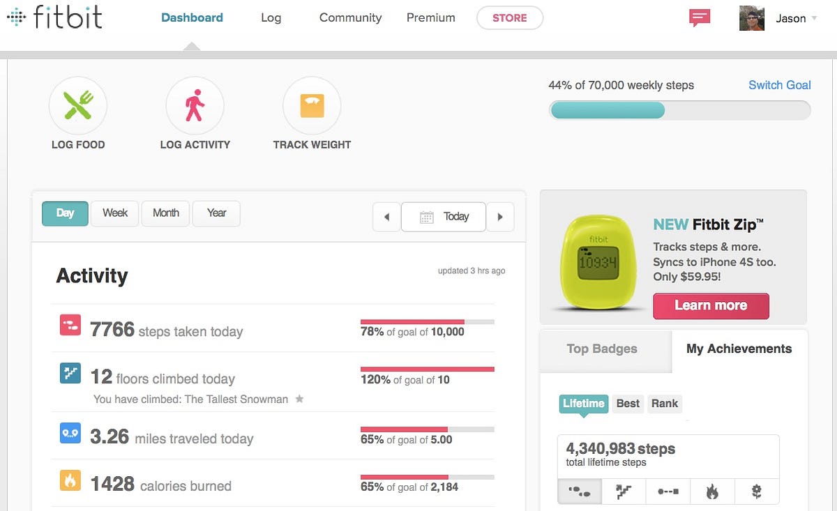Viewport: 837px width, 511px height.
Task: Open the Jason account dropdown arrow
Action: pyautogui.click(x=814, y=18)
